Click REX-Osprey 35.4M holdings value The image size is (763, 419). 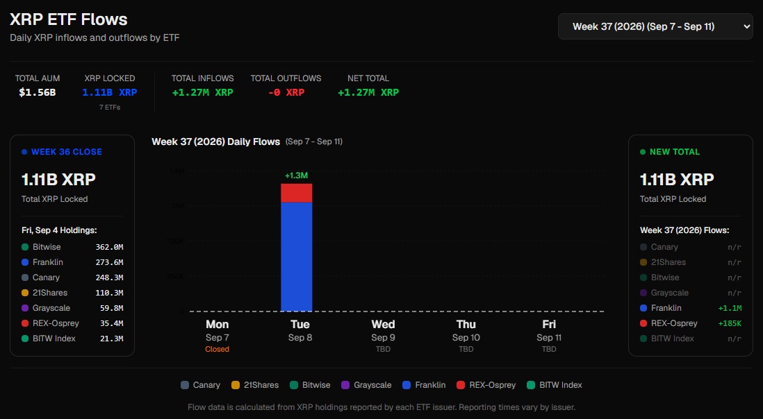111,323
